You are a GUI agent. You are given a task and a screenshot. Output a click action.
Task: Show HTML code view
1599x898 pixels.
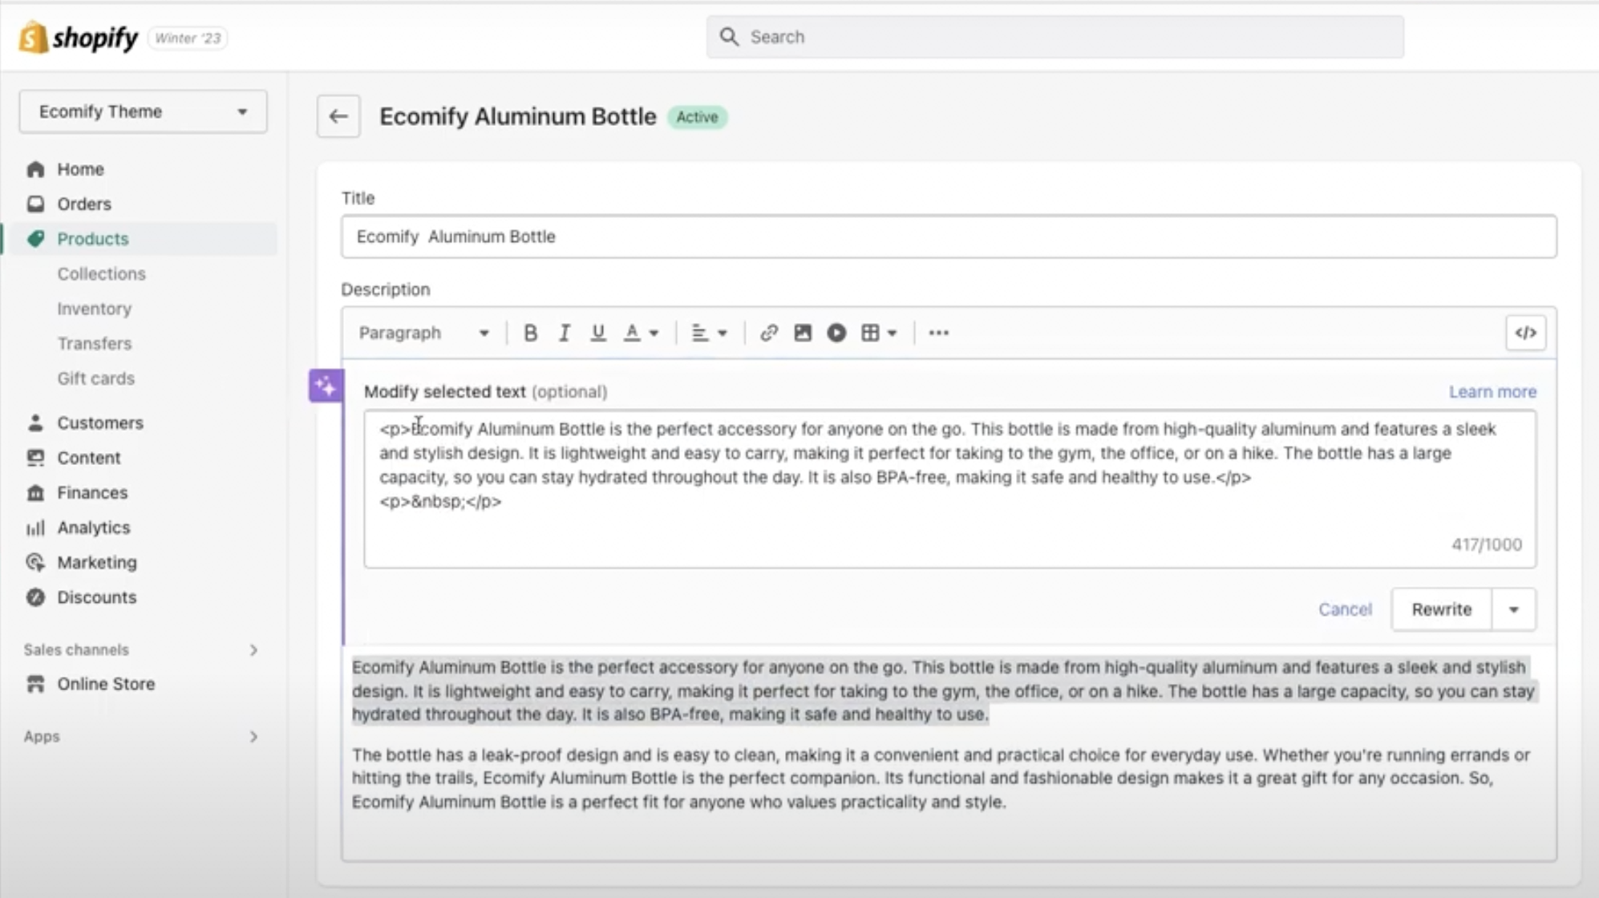coord(1525,333)
